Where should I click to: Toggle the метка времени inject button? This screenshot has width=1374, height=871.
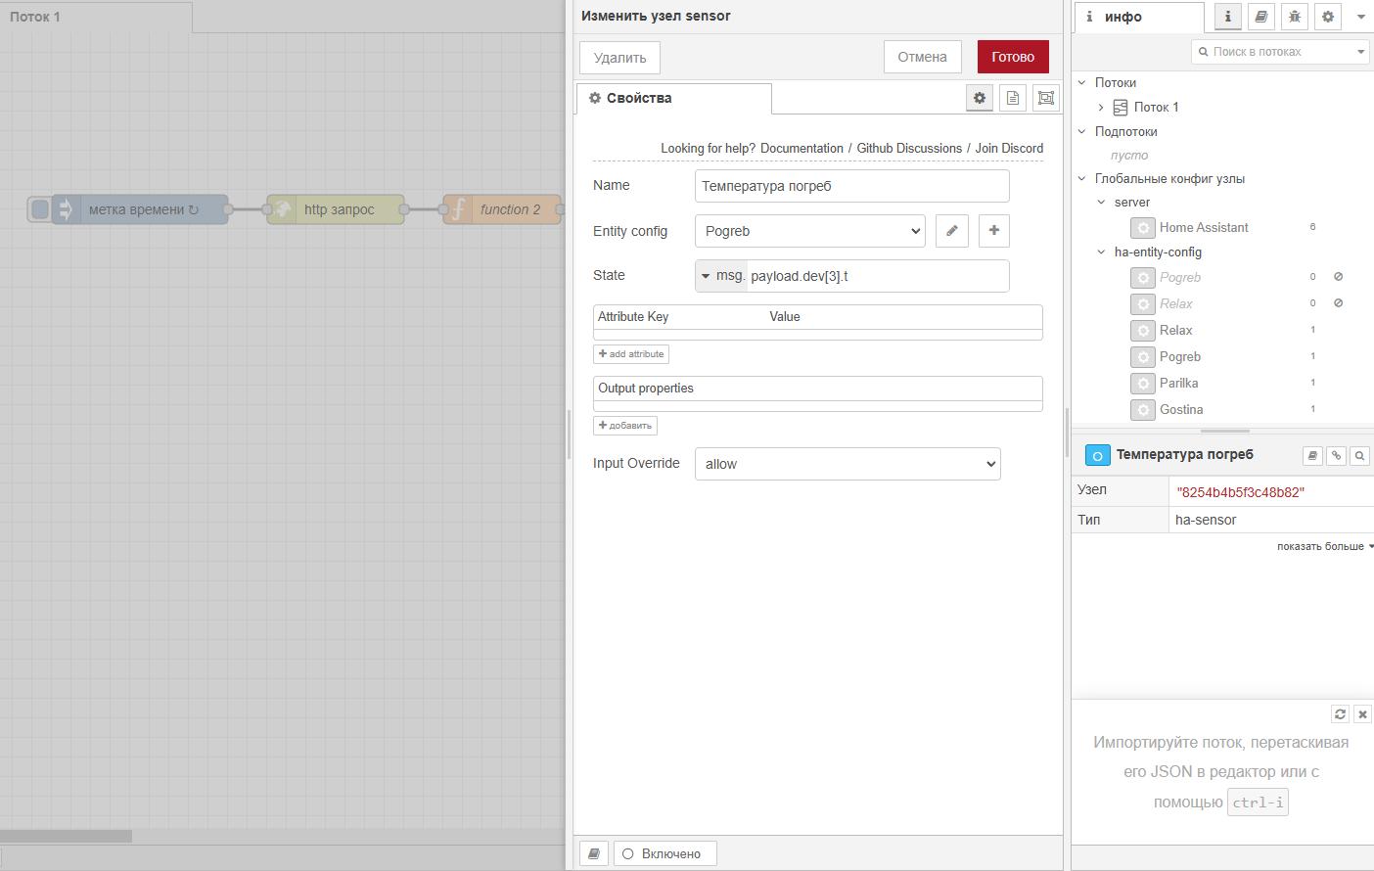40,209
